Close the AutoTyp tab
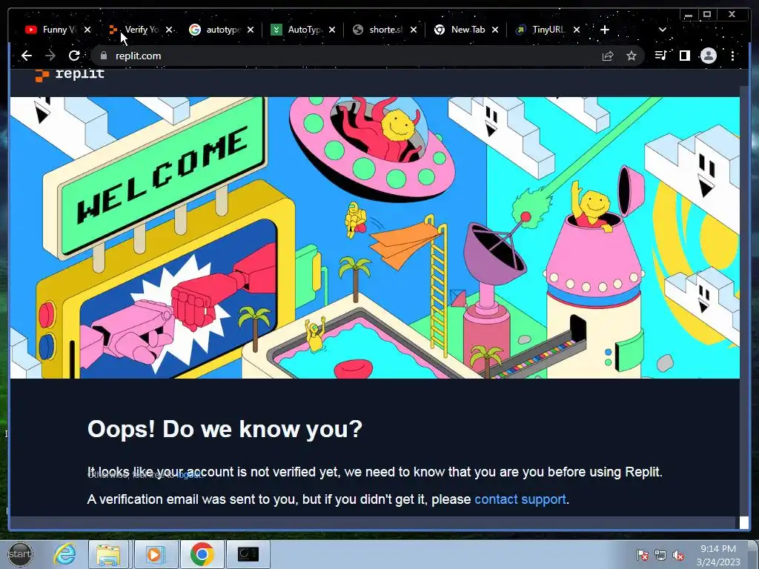This screenshot has width=759, height=569. (332, 30)
